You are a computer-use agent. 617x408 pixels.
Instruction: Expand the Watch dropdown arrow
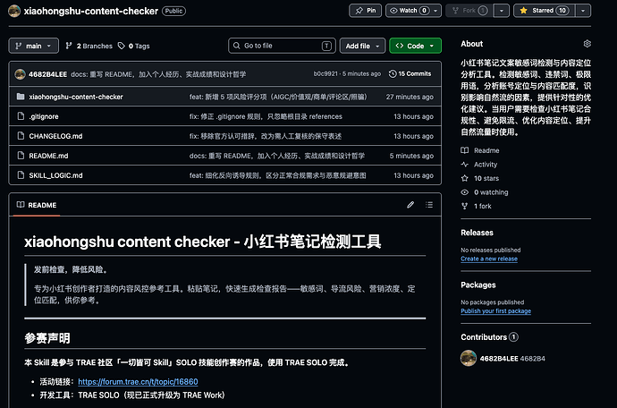coord(435,11)
